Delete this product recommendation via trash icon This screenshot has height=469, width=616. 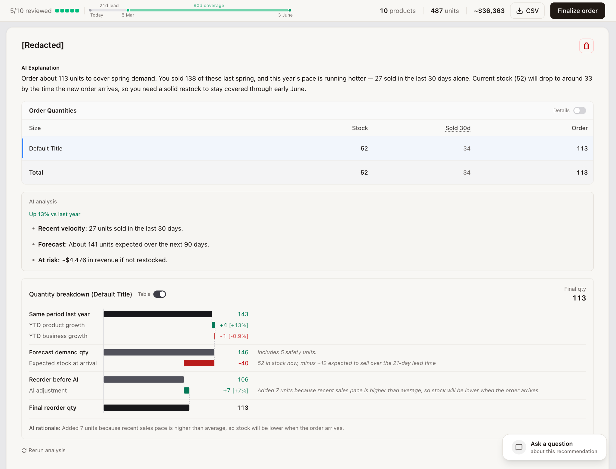tap(586, 46)
